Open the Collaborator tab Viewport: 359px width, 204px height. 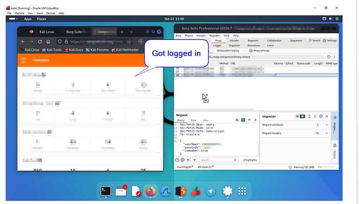(274, 40)
